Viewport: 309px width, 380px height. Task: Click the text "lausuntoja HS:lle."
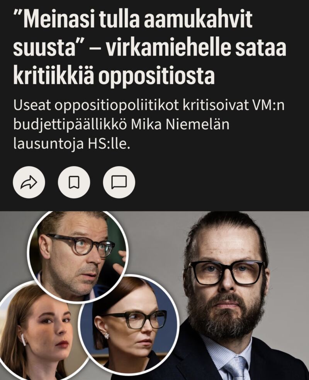(72, 144)
